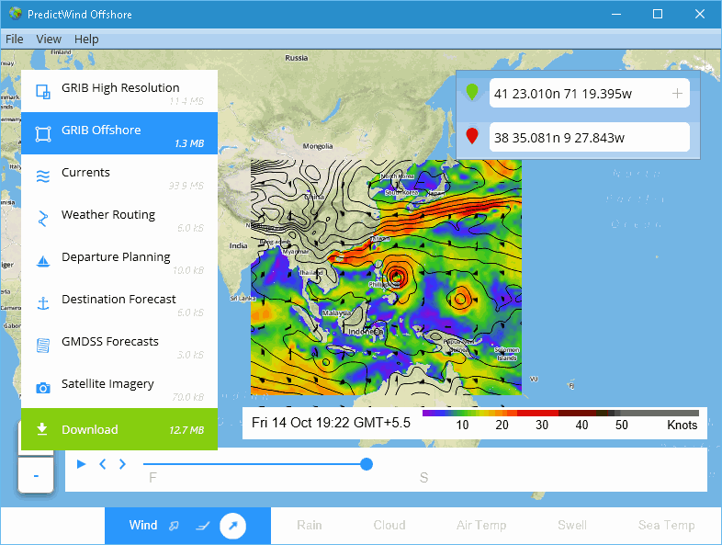Open the File menu
722x545 pixels.
pos(15,40)
